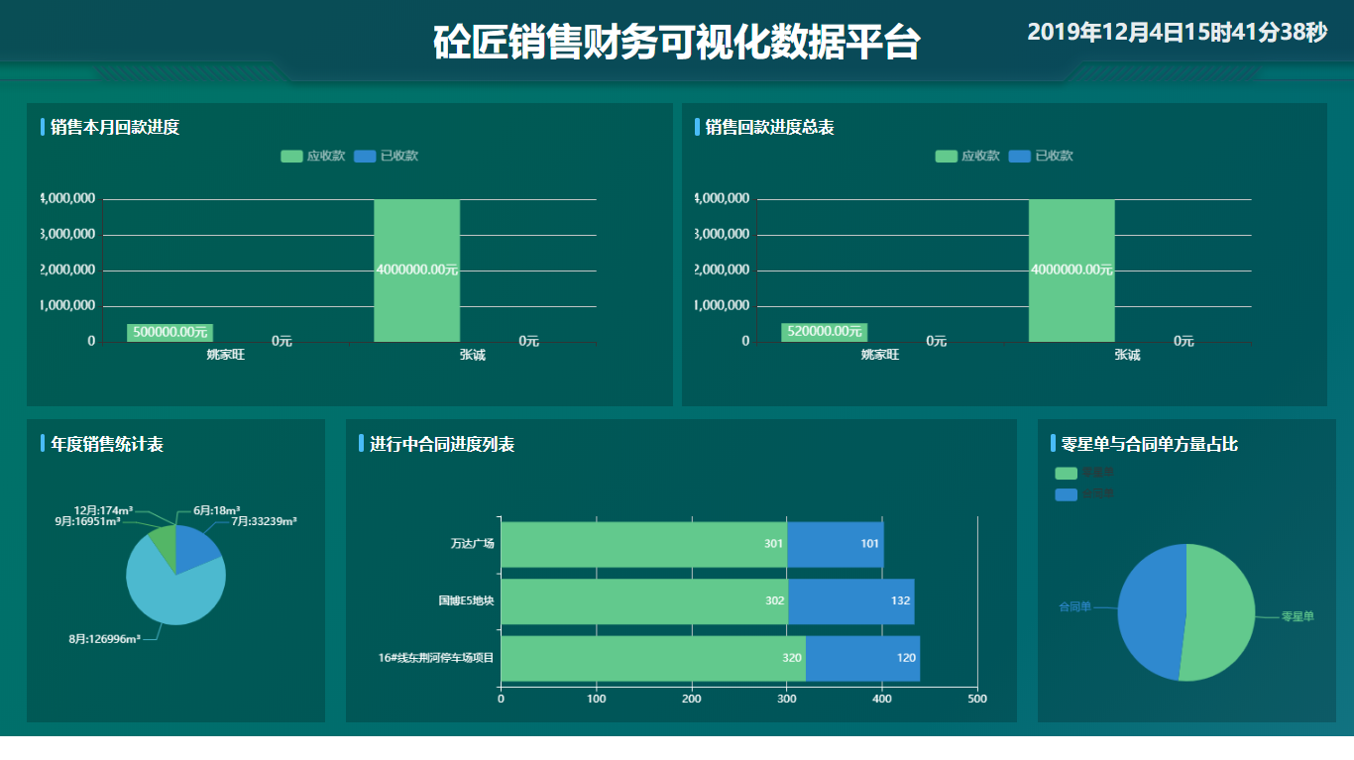Screen dimensions: 1354x760
Task: Click 张诚 axis label in monthly chart
Action: [473, 355]
